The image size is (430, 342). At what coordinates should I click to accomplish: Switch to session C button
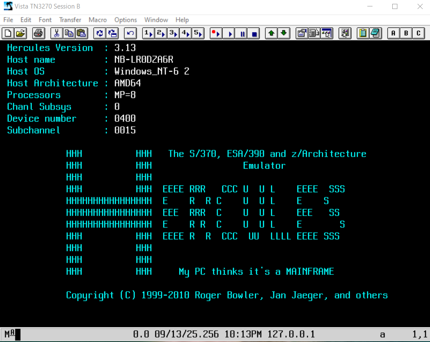point(418,33)
